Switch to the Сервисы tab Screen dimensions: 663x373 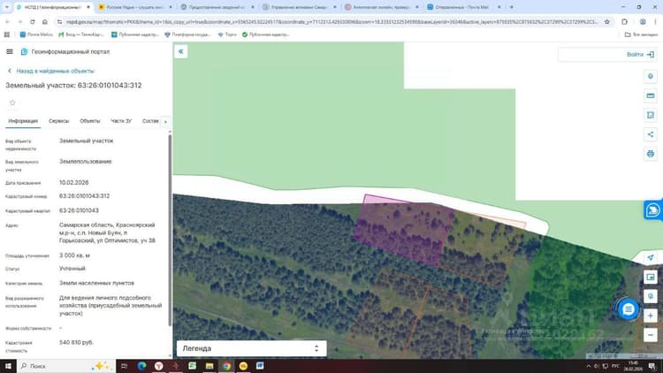pyautogui.click(x=58, y=121)
